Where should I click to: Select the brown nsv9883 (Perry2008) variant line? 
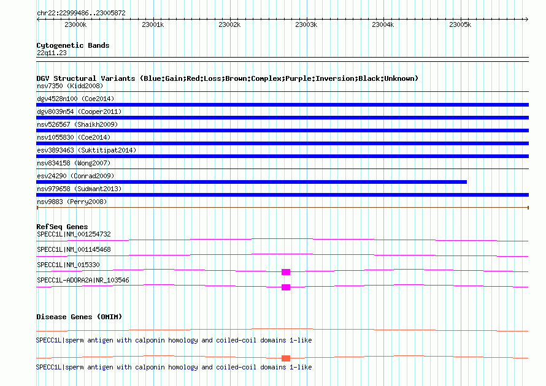(282, 208)
